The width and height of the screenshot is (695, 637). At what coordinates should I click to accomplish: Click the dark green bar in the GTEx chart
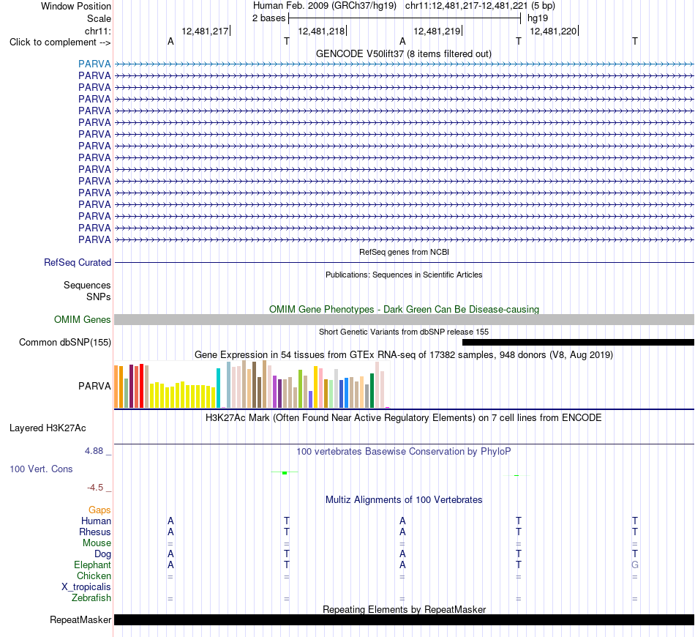372,391
